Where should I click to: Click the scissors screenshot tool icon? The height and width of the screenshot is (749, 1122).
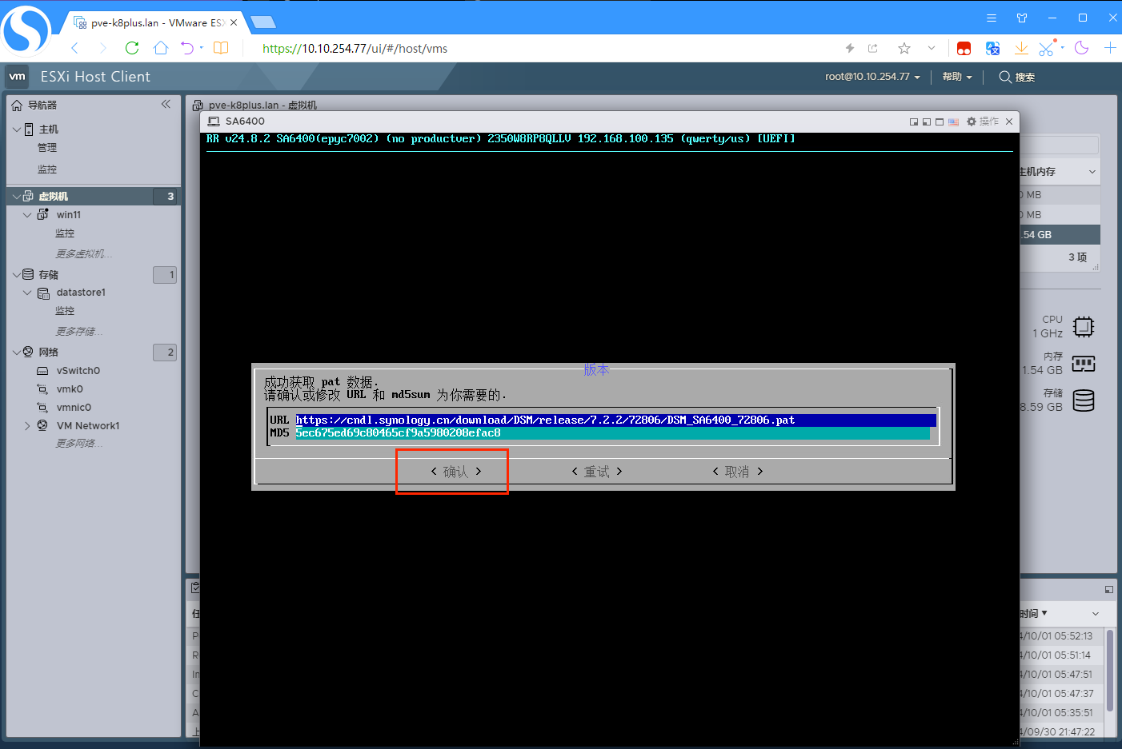pyautogui.click(x=1047, y=48)
